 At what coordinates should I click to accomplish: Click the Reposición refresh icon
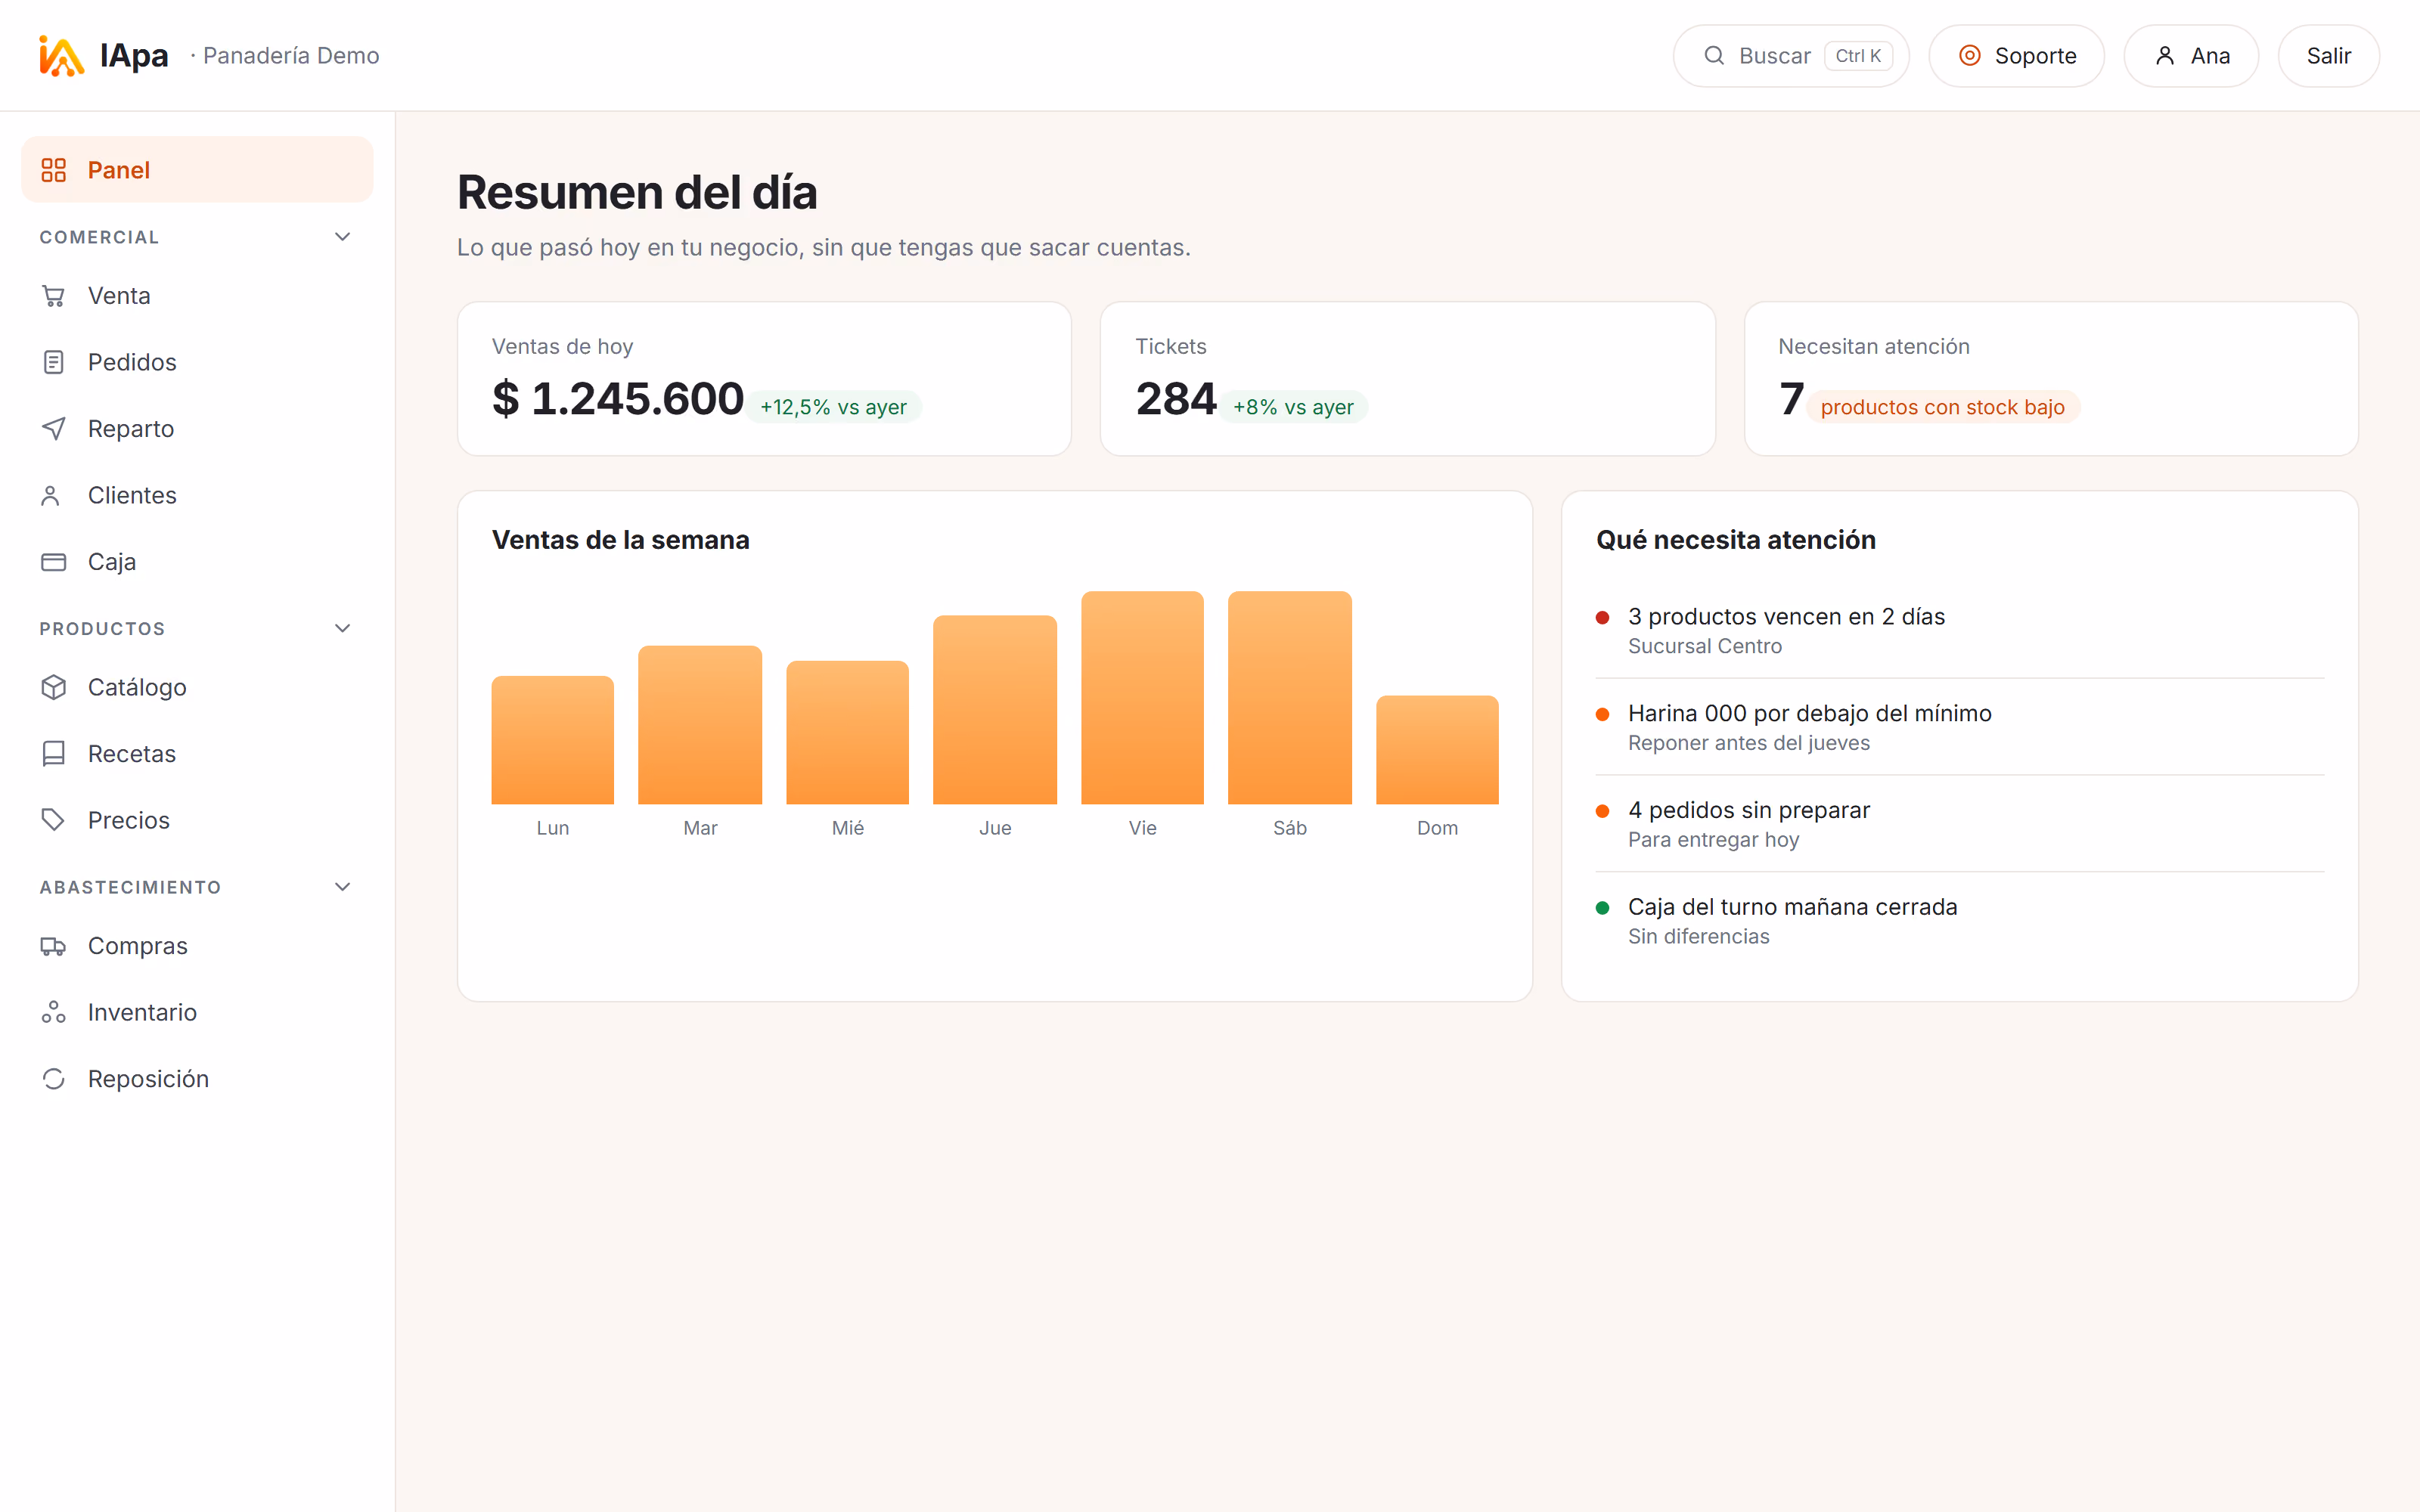point(53,1079)
